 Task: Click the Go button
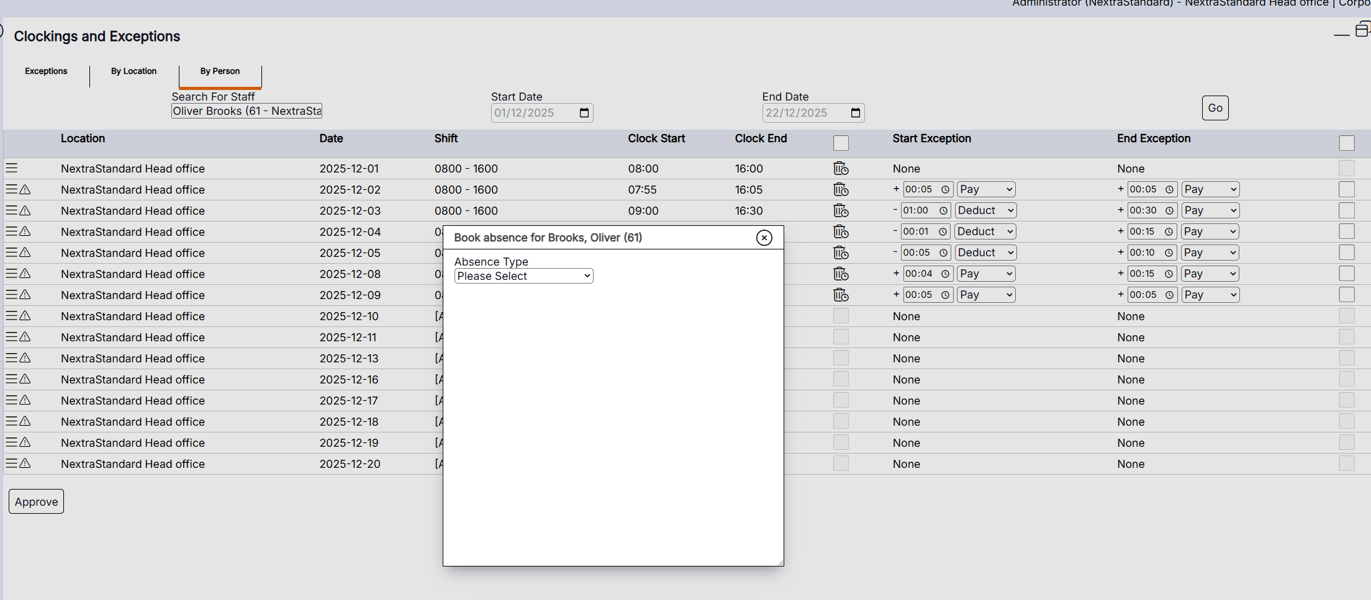[1215, 108]
